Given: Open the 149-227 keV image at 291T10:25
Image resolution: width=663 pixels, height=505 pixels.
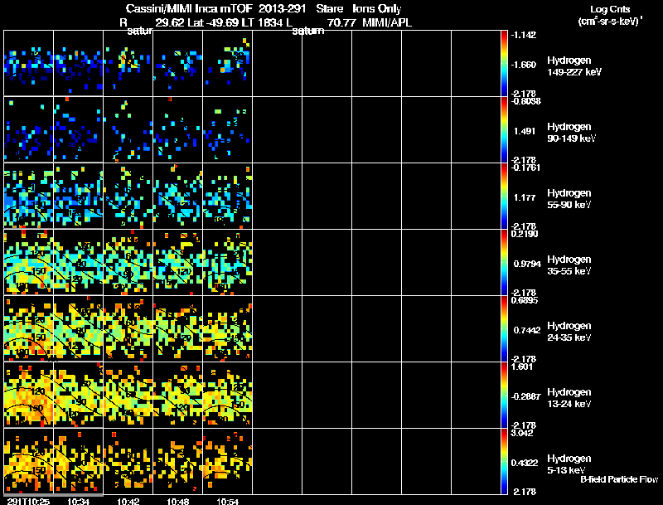Looking at the screenshot, I should click(28, 63).
